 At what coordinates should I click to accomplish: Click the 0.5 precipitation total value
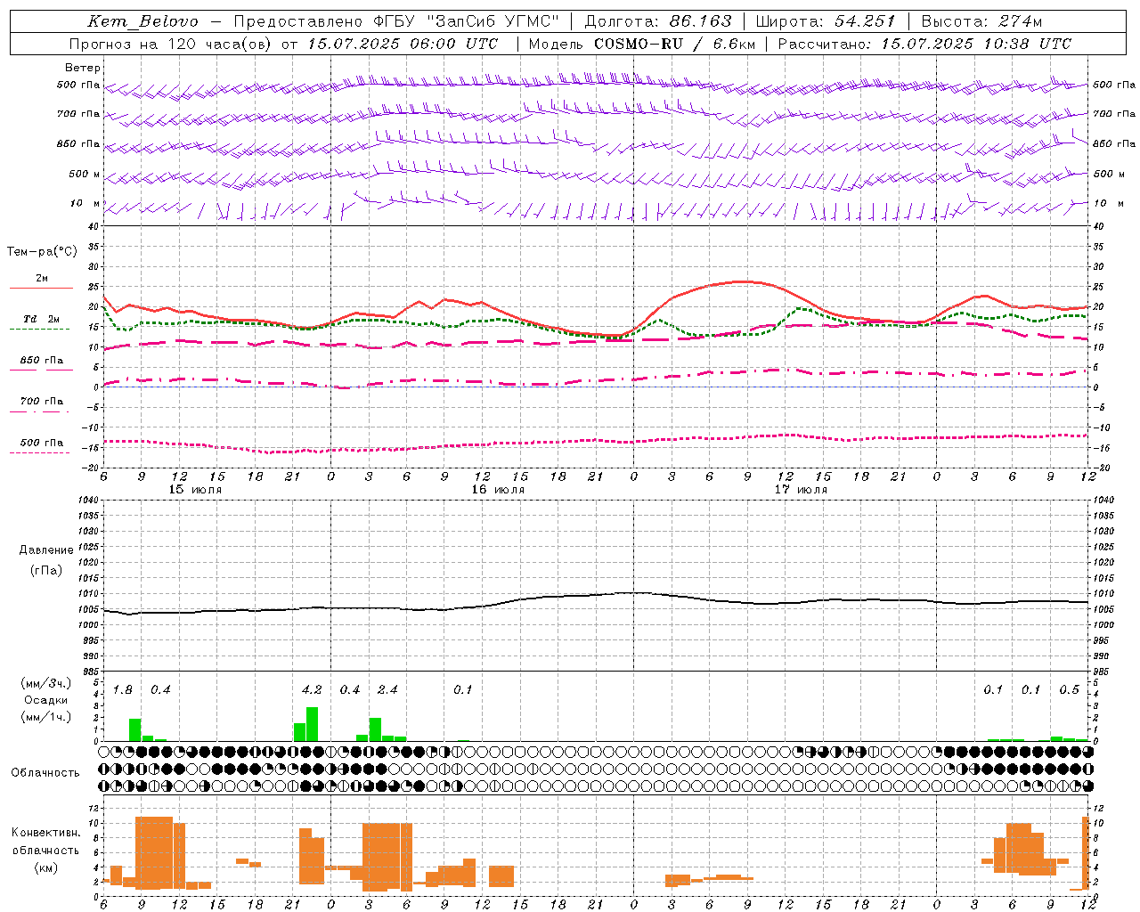pos(1069,689)
